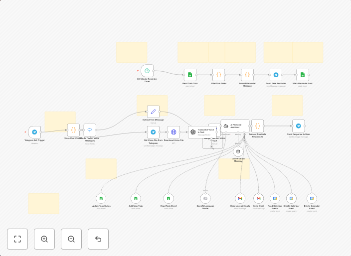Open the Update Task Status sheets node

[101, 198]
